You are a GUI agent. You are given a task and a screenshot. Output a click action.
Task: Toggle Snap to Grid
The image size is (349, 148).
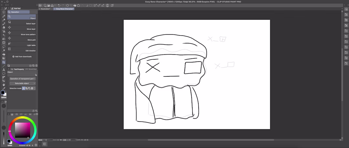(x=102, y=5)
